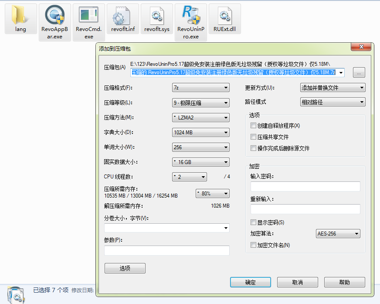Open the 分卷大小 combo box

(167, 228)
